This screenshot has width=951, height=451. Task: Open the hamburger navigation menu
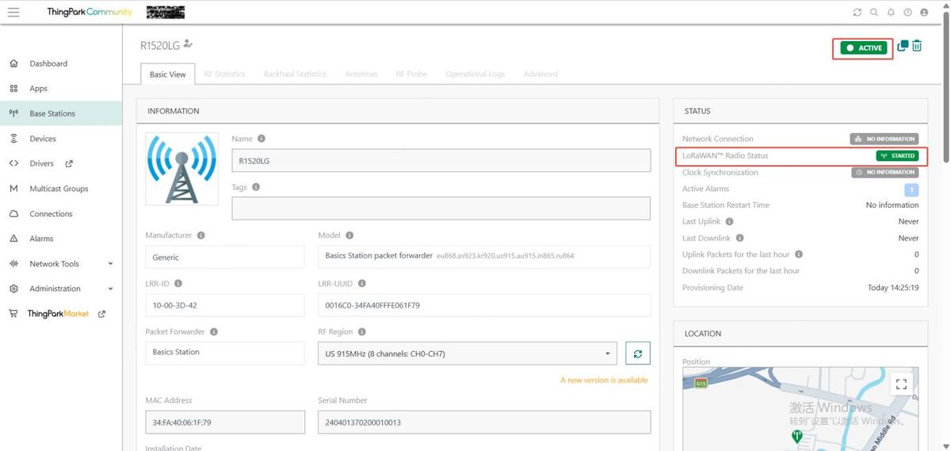coord(13,12)
